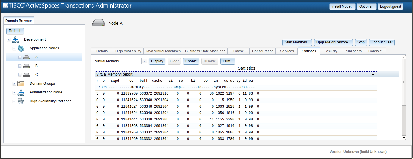Screen dimensions: 413x159
Task: Switch to the Configuration tab
Action: tap(263, 51)
